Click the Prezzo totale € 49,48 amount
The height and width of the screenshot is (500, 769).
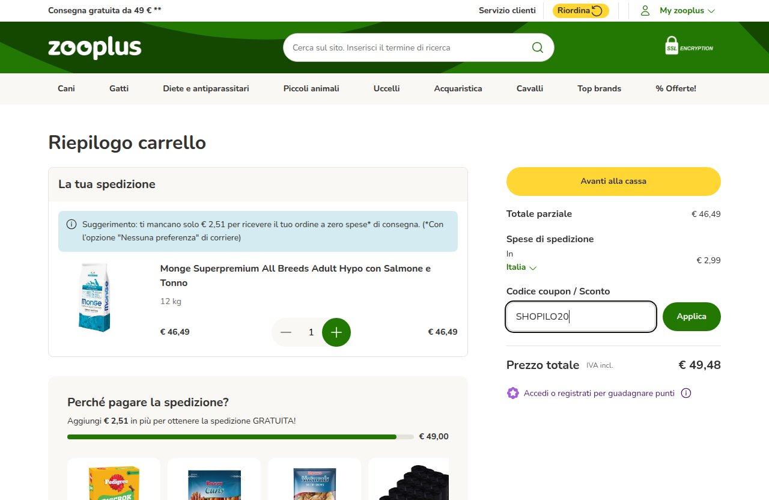[x=699, y=365]
